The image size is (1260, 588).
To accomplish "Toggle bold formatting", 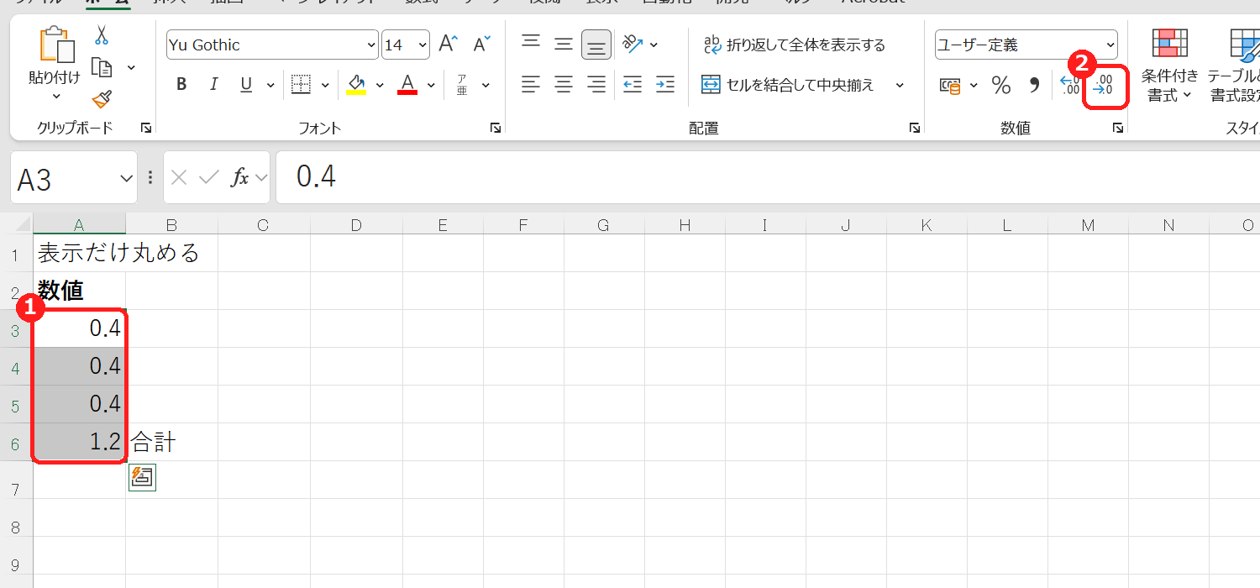I will (x=181, y=85).
